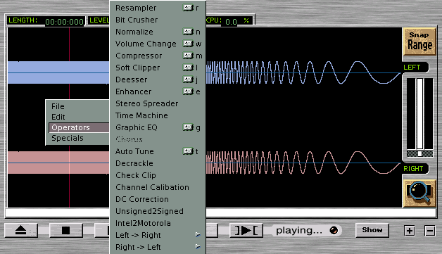442x254 pixels.
Task: Choose Stereo Spreader from the menu
Action: pyautogui.click(x=158, y=103)
